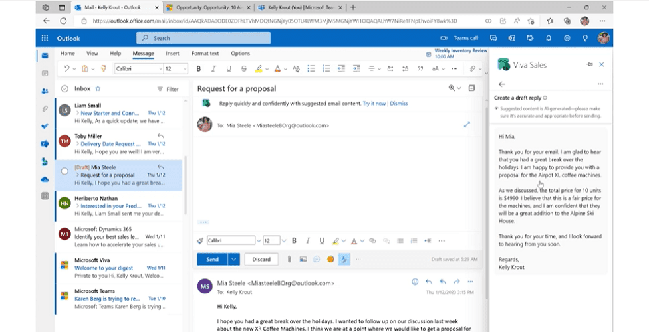The width and height of the screenshot is (649, 332).
Task: Switch to the Insert ribbon tab
Action: pyautogui.click(x=173, y=53)
